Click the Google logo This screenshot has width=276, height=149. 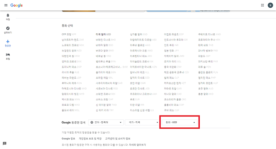16,5
